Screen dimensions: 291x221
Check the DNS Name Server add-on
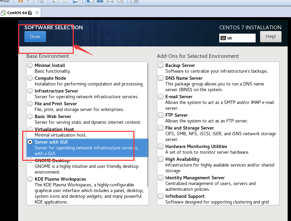(161, 78)
